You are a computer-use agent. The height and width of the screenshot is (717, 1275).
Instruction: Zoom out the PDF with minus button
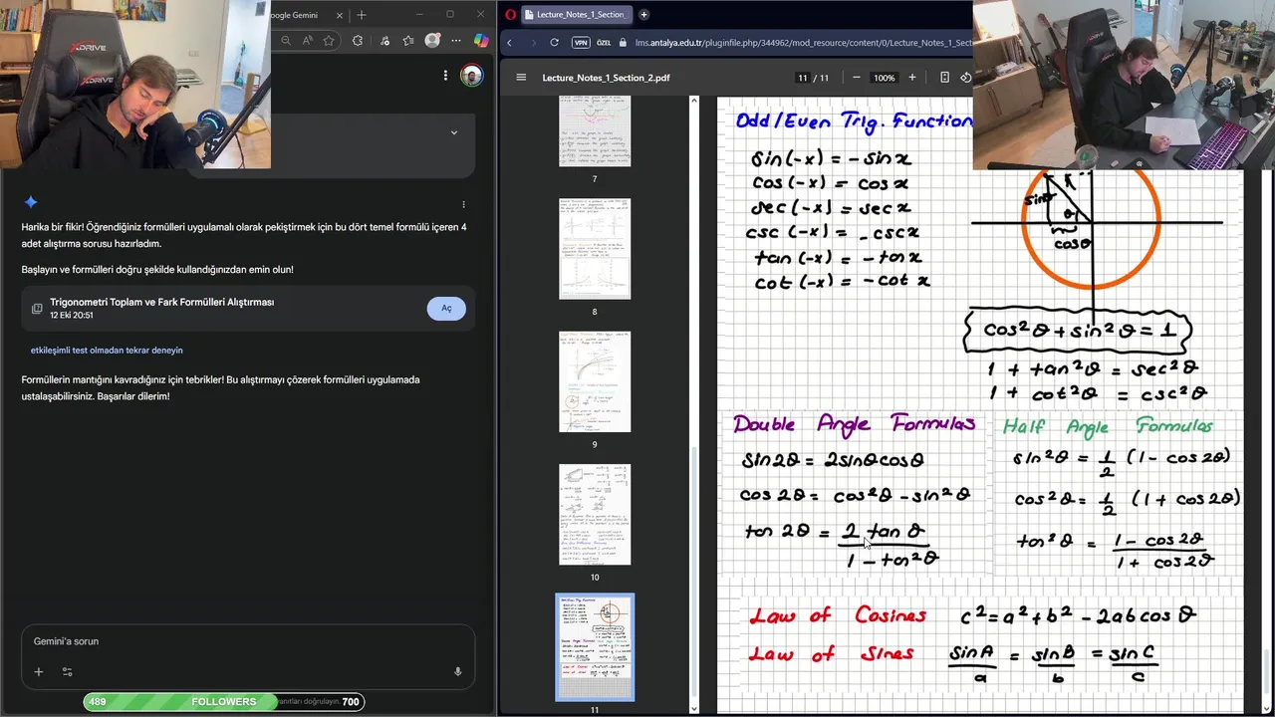click(856, 78)
